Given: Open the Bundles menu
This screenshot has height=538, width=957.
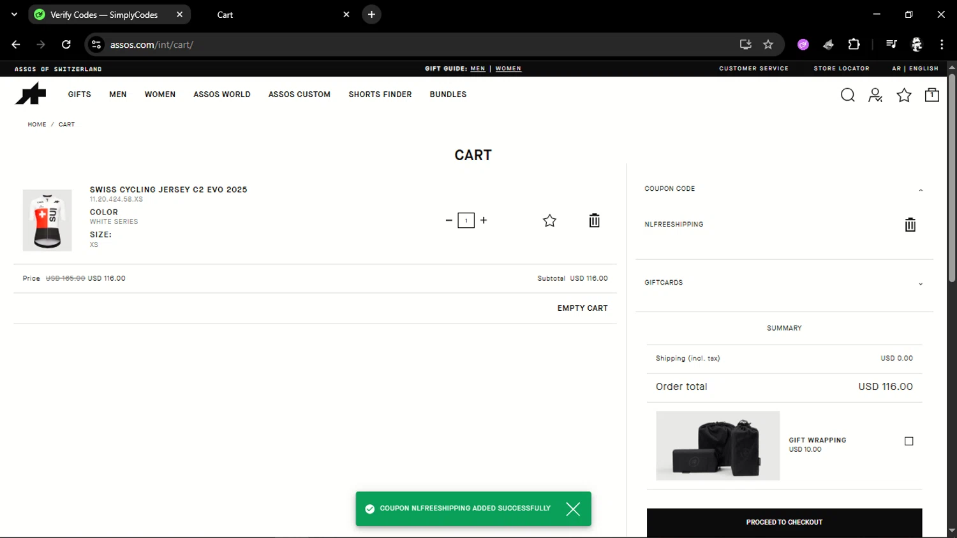Looking at the screenshot, I should tap(448, 94).
